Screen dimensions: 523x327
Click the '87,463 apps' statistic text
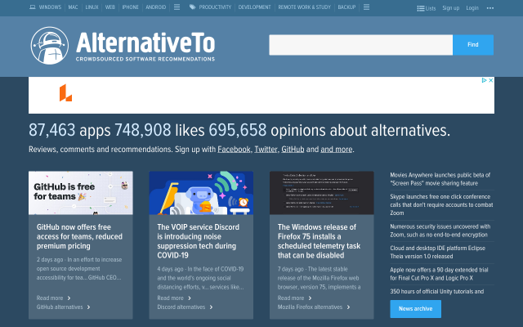[69, 130]
